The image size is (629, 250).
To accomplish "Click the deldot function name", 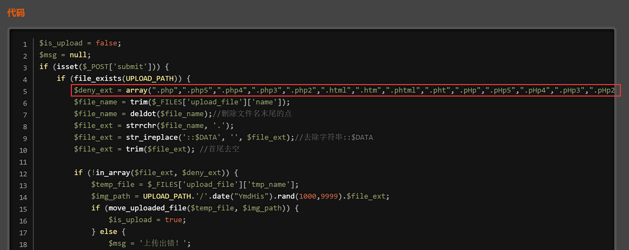I will point(143,114).
